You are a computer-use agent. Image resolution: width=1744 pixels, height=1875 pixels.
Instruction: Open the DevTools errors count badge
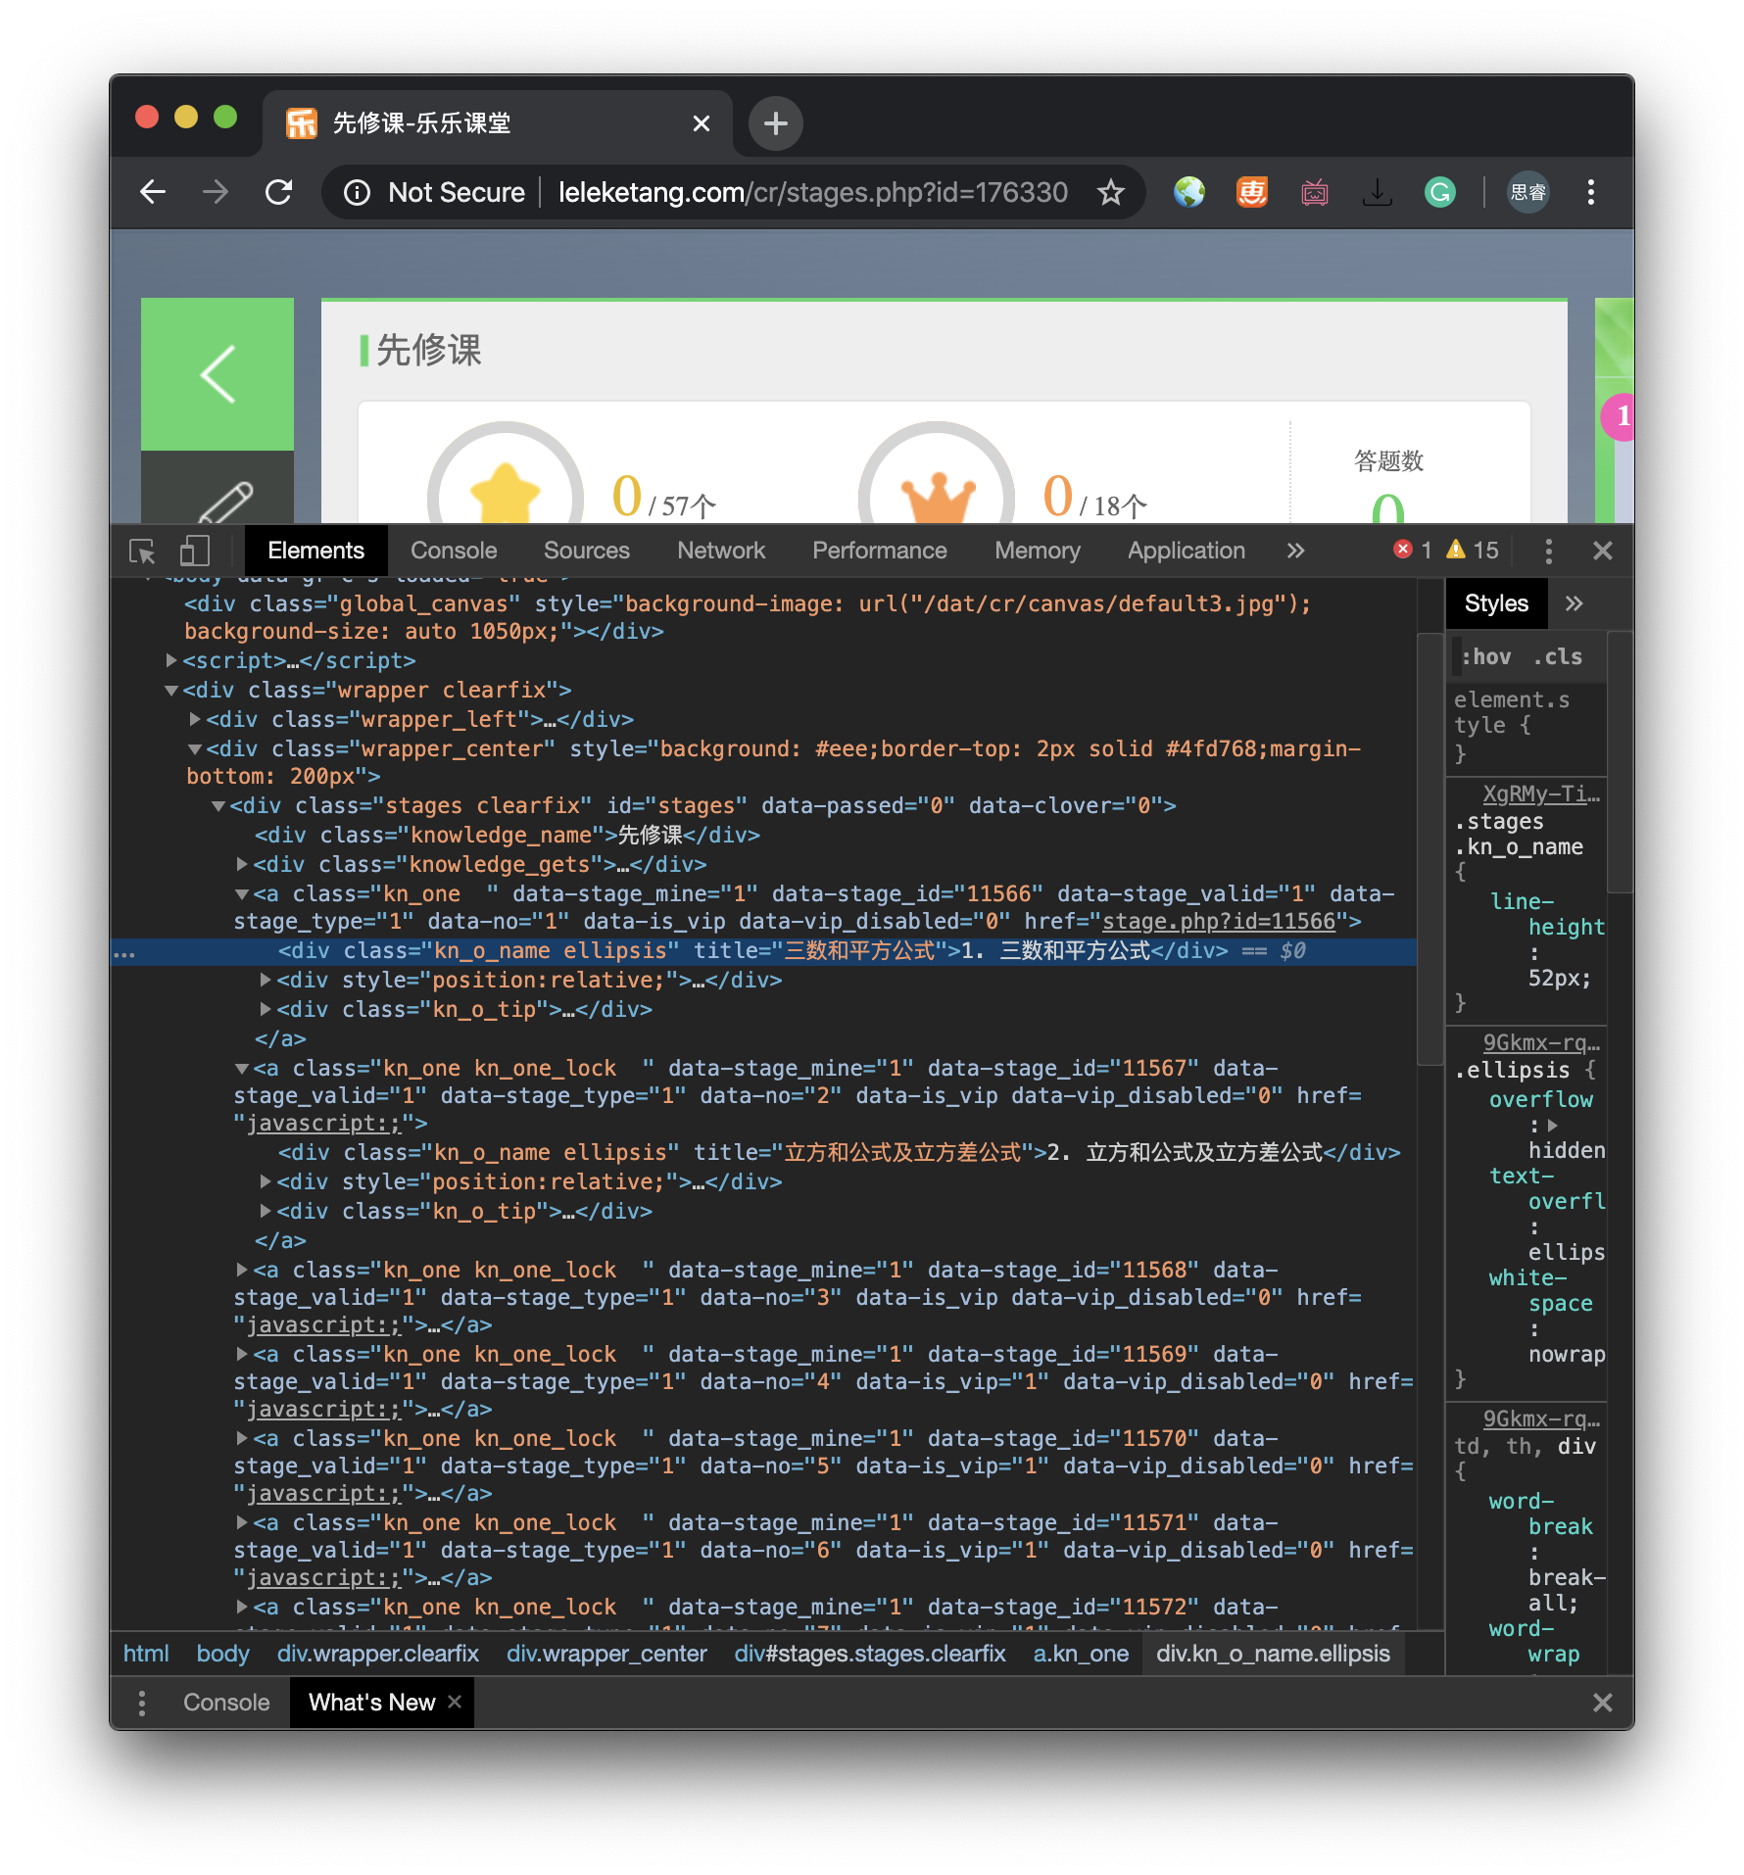tap(1413, 550)
